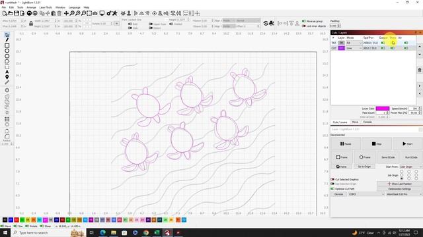423x237 pixels.
Task: Toggle Show for the Line layer
Action: (x=392, y=48)
